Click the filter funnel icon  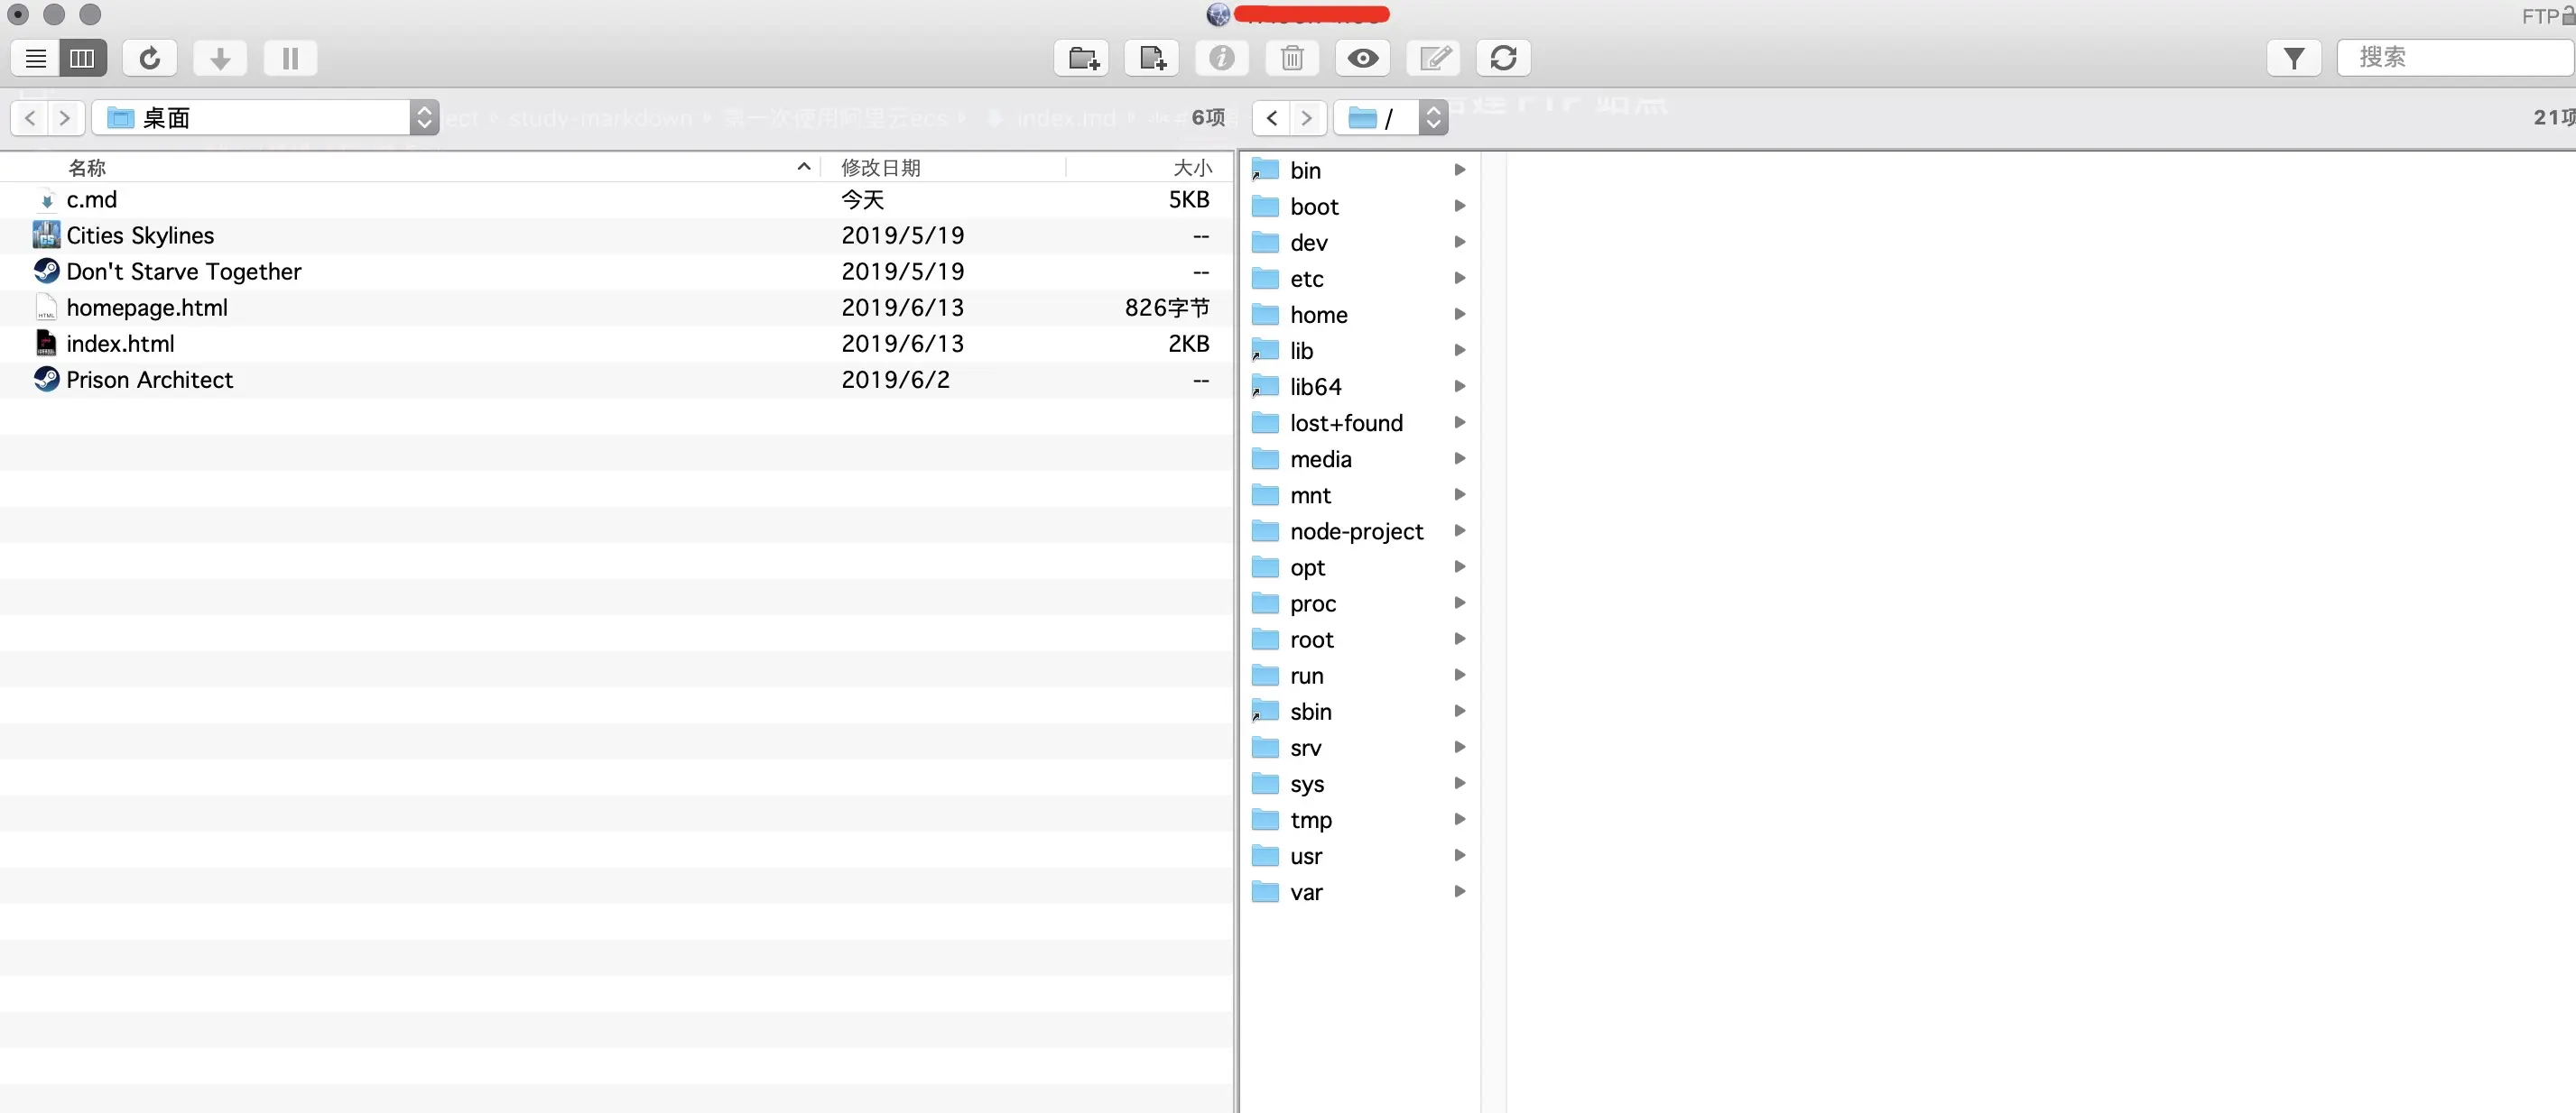point(2293,58)
